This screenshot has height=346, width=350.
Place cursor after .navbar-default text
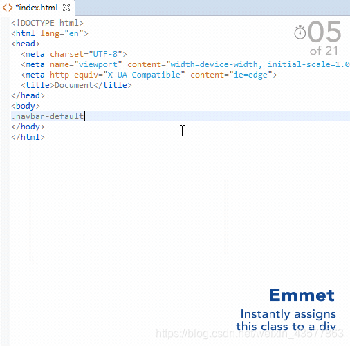(84, 116)
